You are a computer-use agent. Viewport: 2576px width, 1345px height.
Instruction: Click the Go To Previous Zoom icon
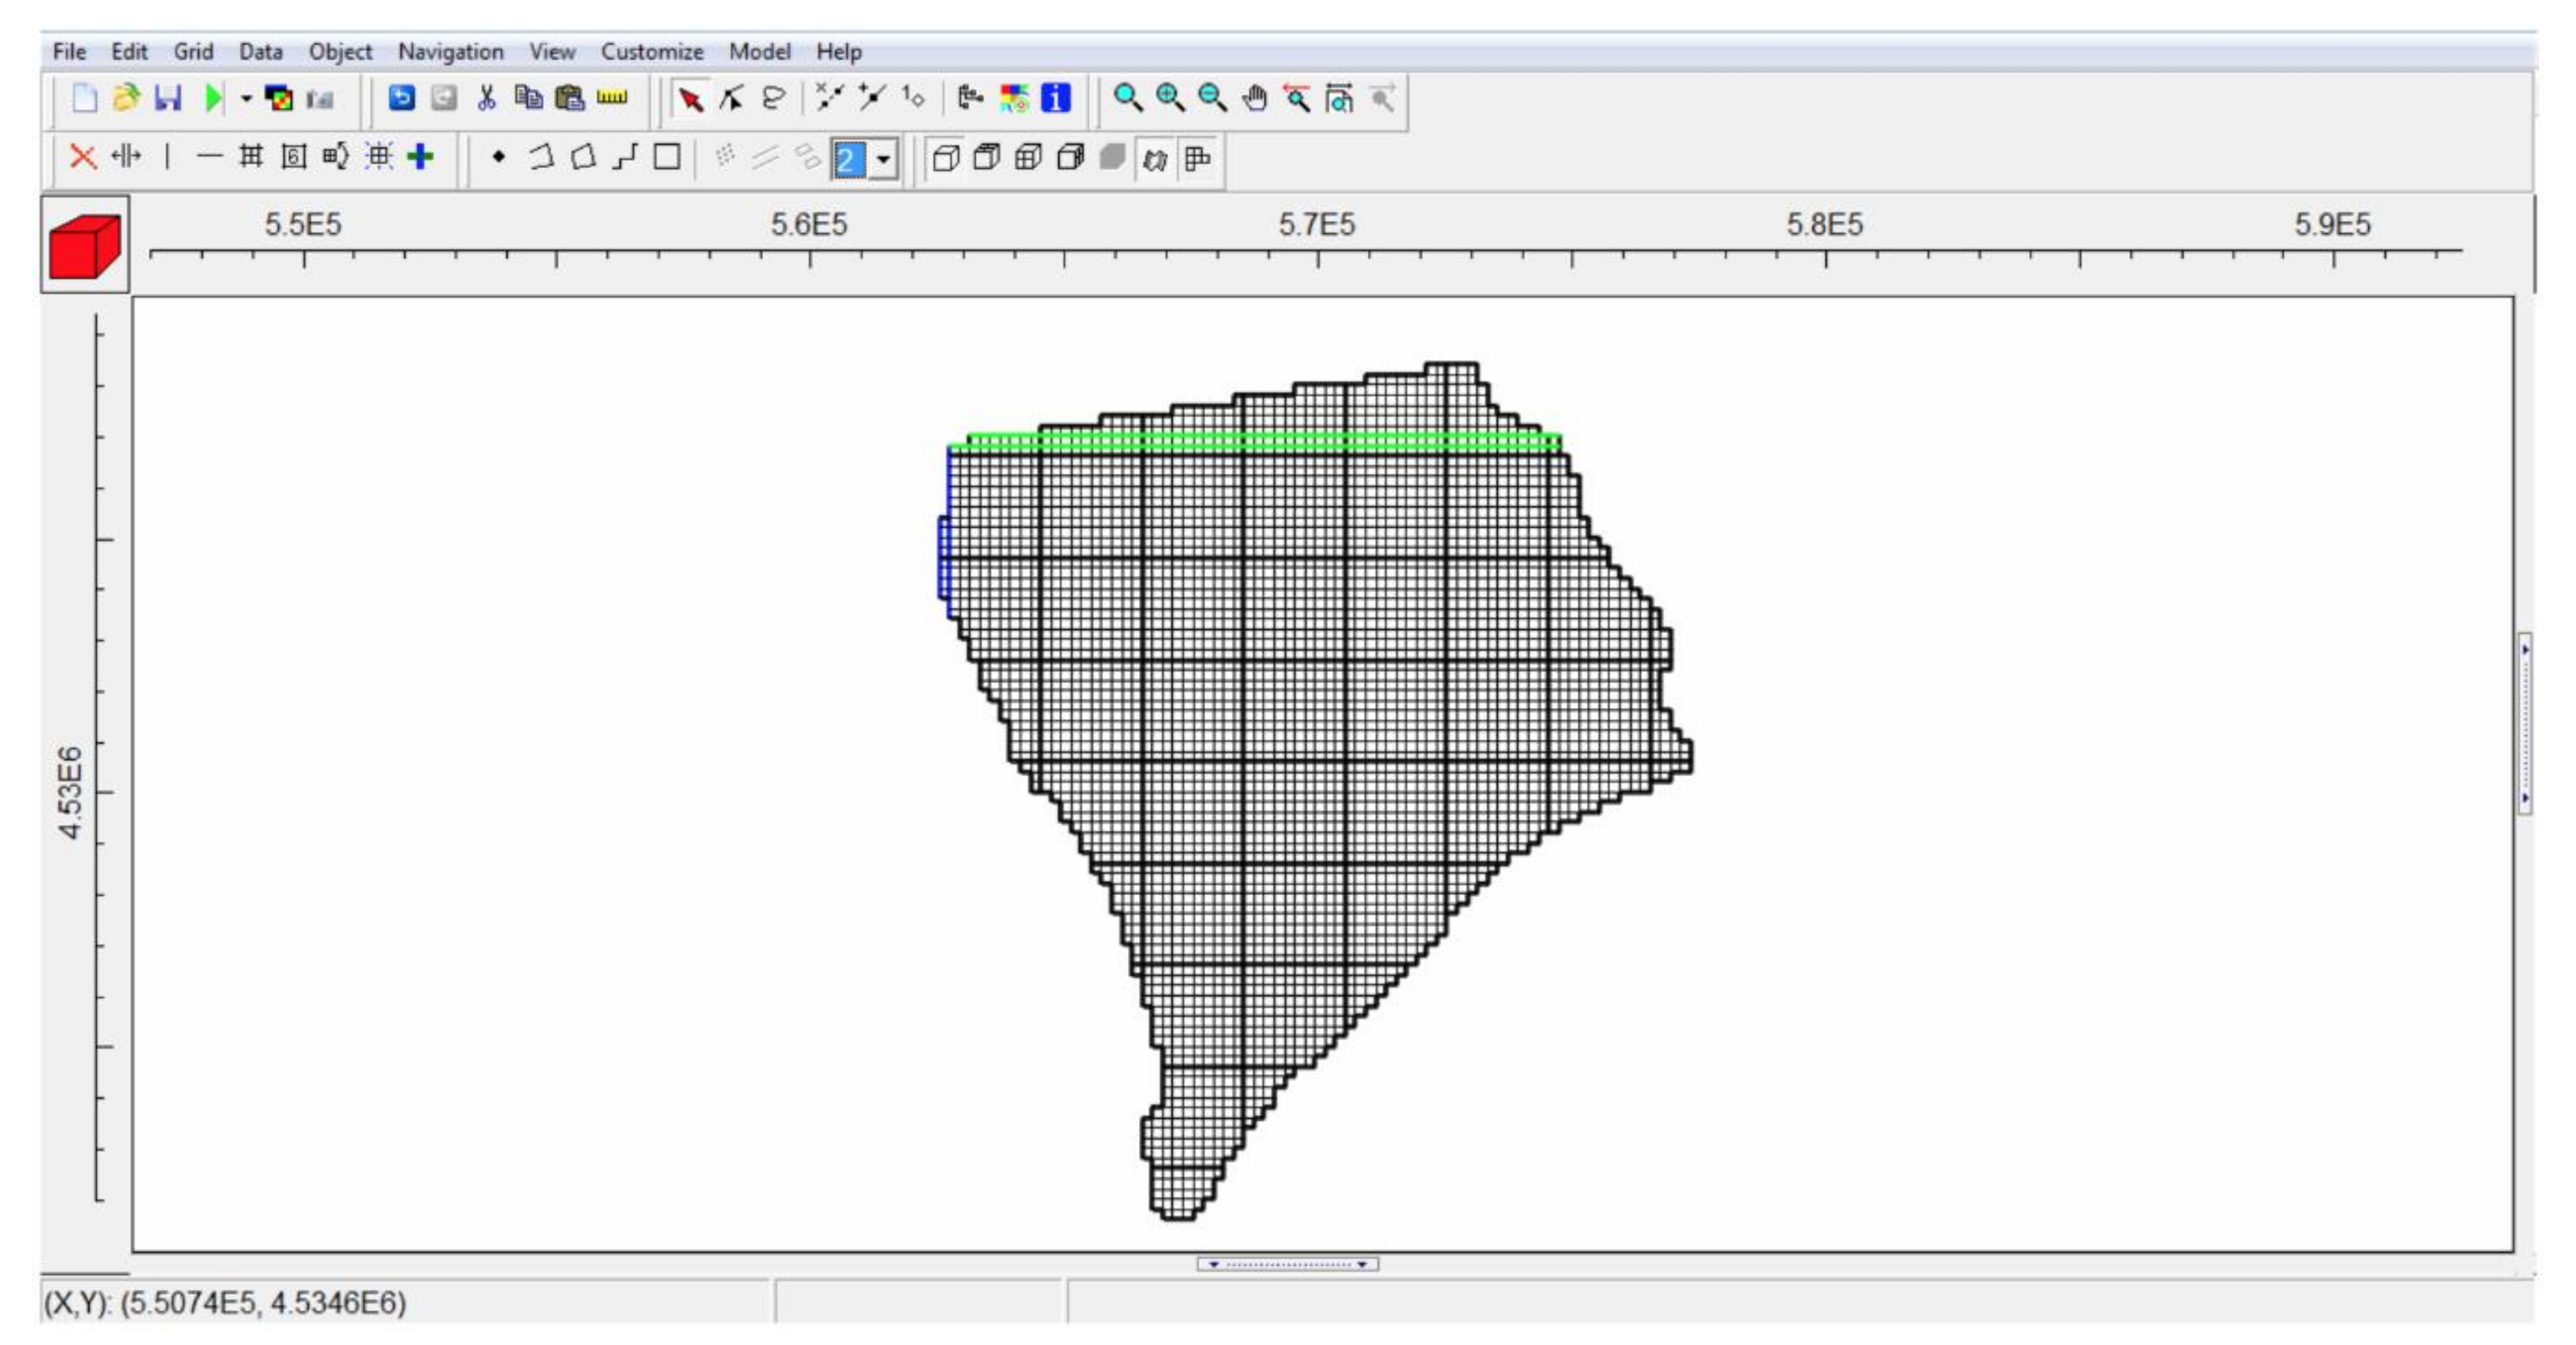tap(1297, 98)
